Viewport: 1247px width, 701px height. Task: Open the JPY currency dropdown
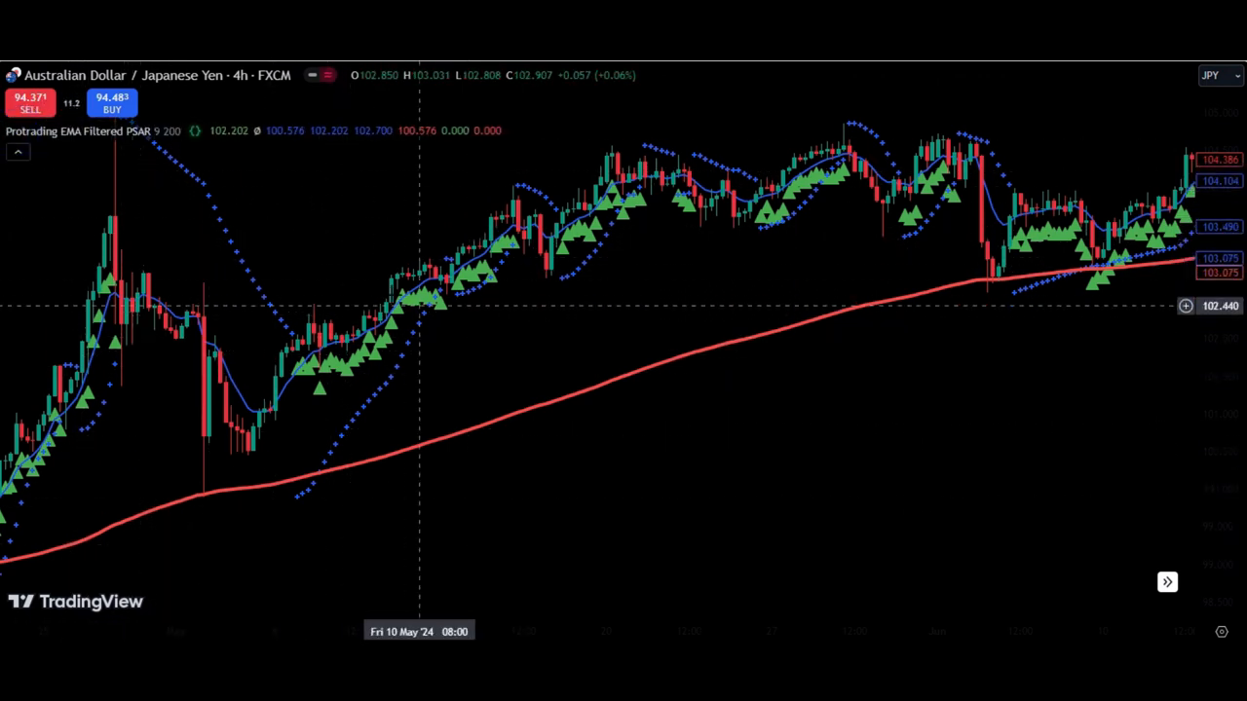1221,75
